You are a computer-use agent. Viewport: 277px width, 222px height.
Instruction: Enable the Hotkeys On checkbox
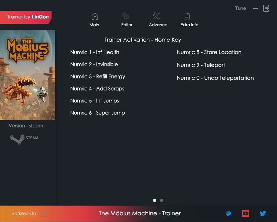[44, 214]
